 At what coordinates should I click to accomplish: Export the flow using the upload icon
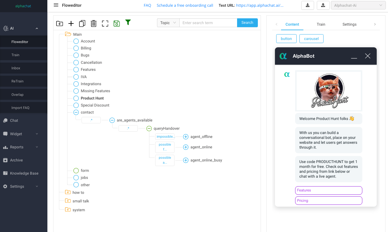(323, 5)
